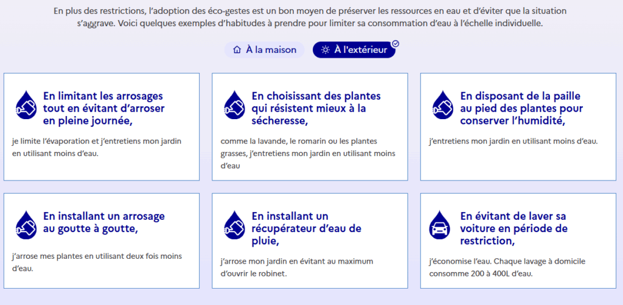Click heading En choisissant des plantes résistantes

point(316,109)
